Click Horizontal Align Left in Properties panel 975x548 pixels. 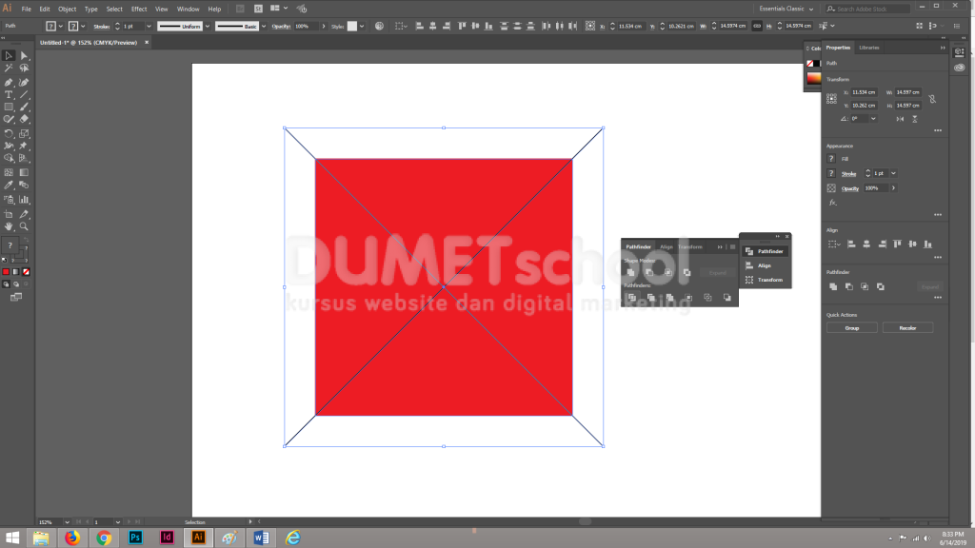(x=851, y=245)
